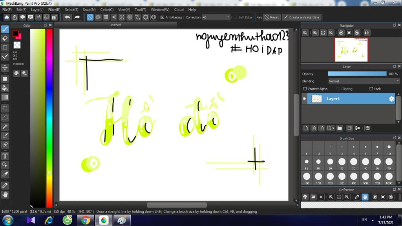Toggle the AntiAliasing checkbox
The image size is (402, 226).
tap(162, 17)
